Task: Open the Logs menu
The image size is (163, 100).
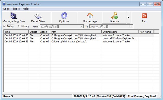Action: pos(6,9)
